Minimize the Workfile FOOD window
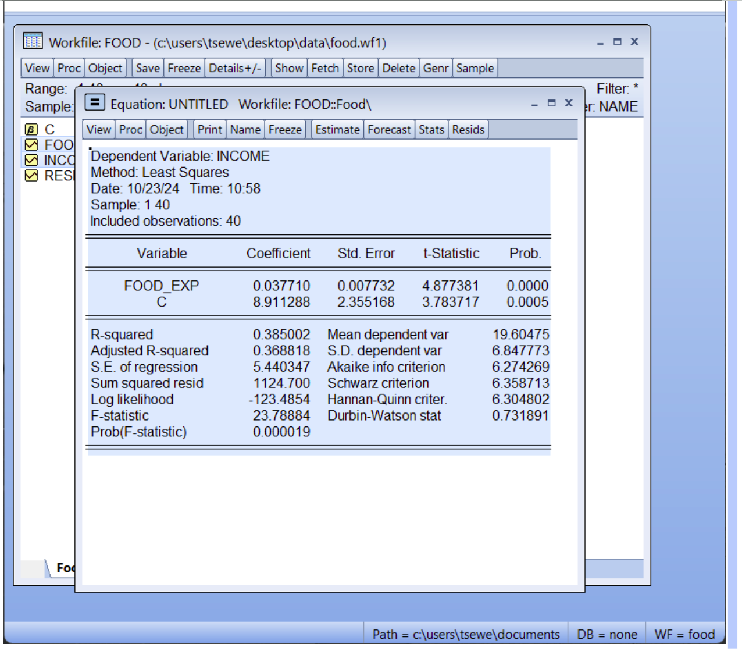This screenshot has width=742, height=658. [x=600, y=42]
